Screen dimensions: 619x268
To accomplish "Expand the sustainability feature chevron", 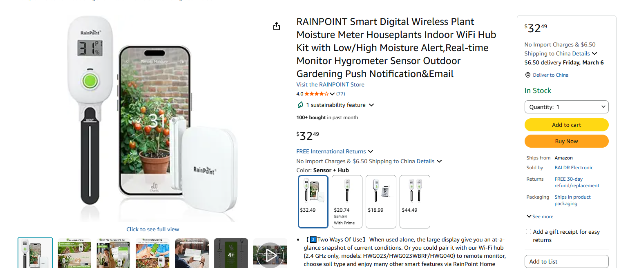I will point(371,105).
